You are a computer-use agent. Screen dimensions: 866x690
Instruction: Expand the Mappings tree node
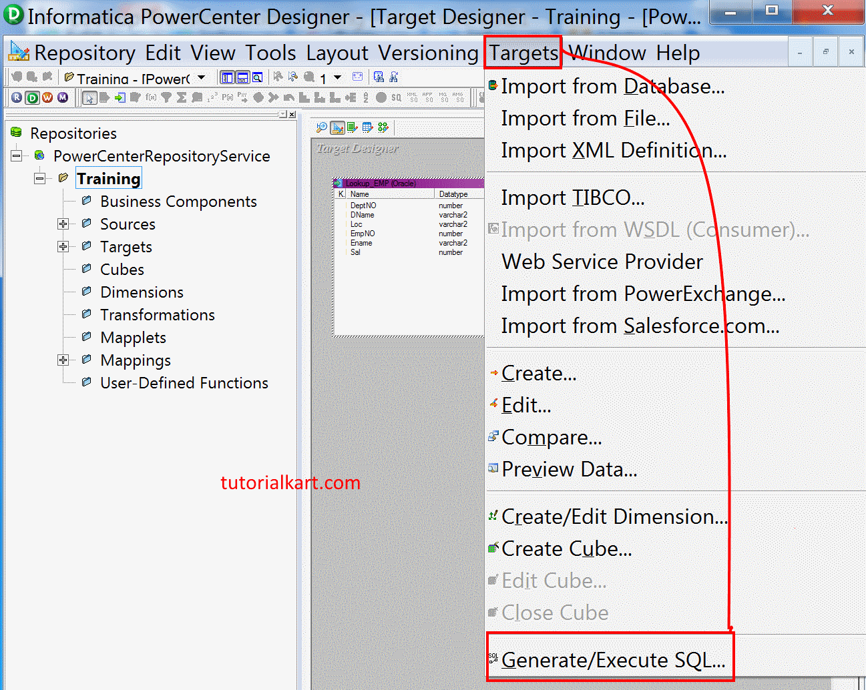(x=63, y=360)
